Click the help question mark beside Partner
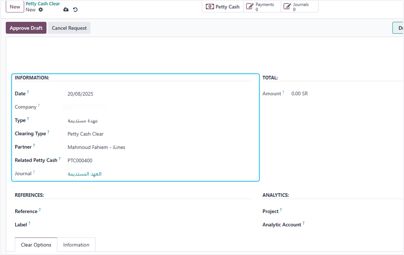 pyautogui.click(x=34, y=145)
